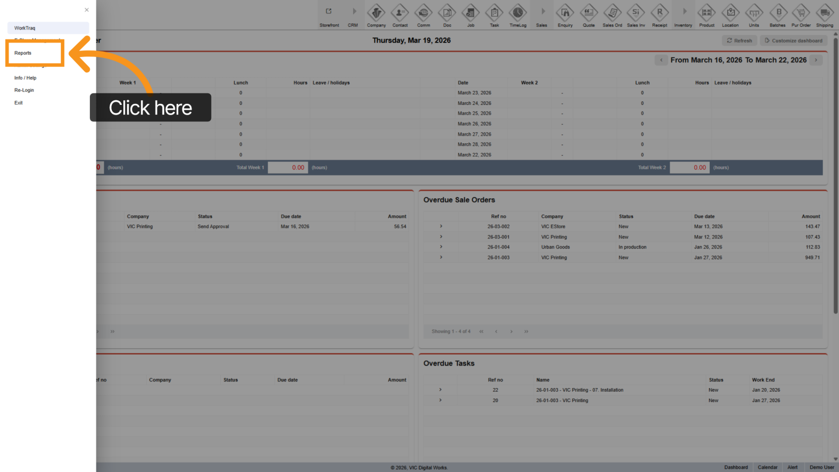
Task: Select Re-Login from the side menu
Action: pyautogui.click(x=24, y=90)
